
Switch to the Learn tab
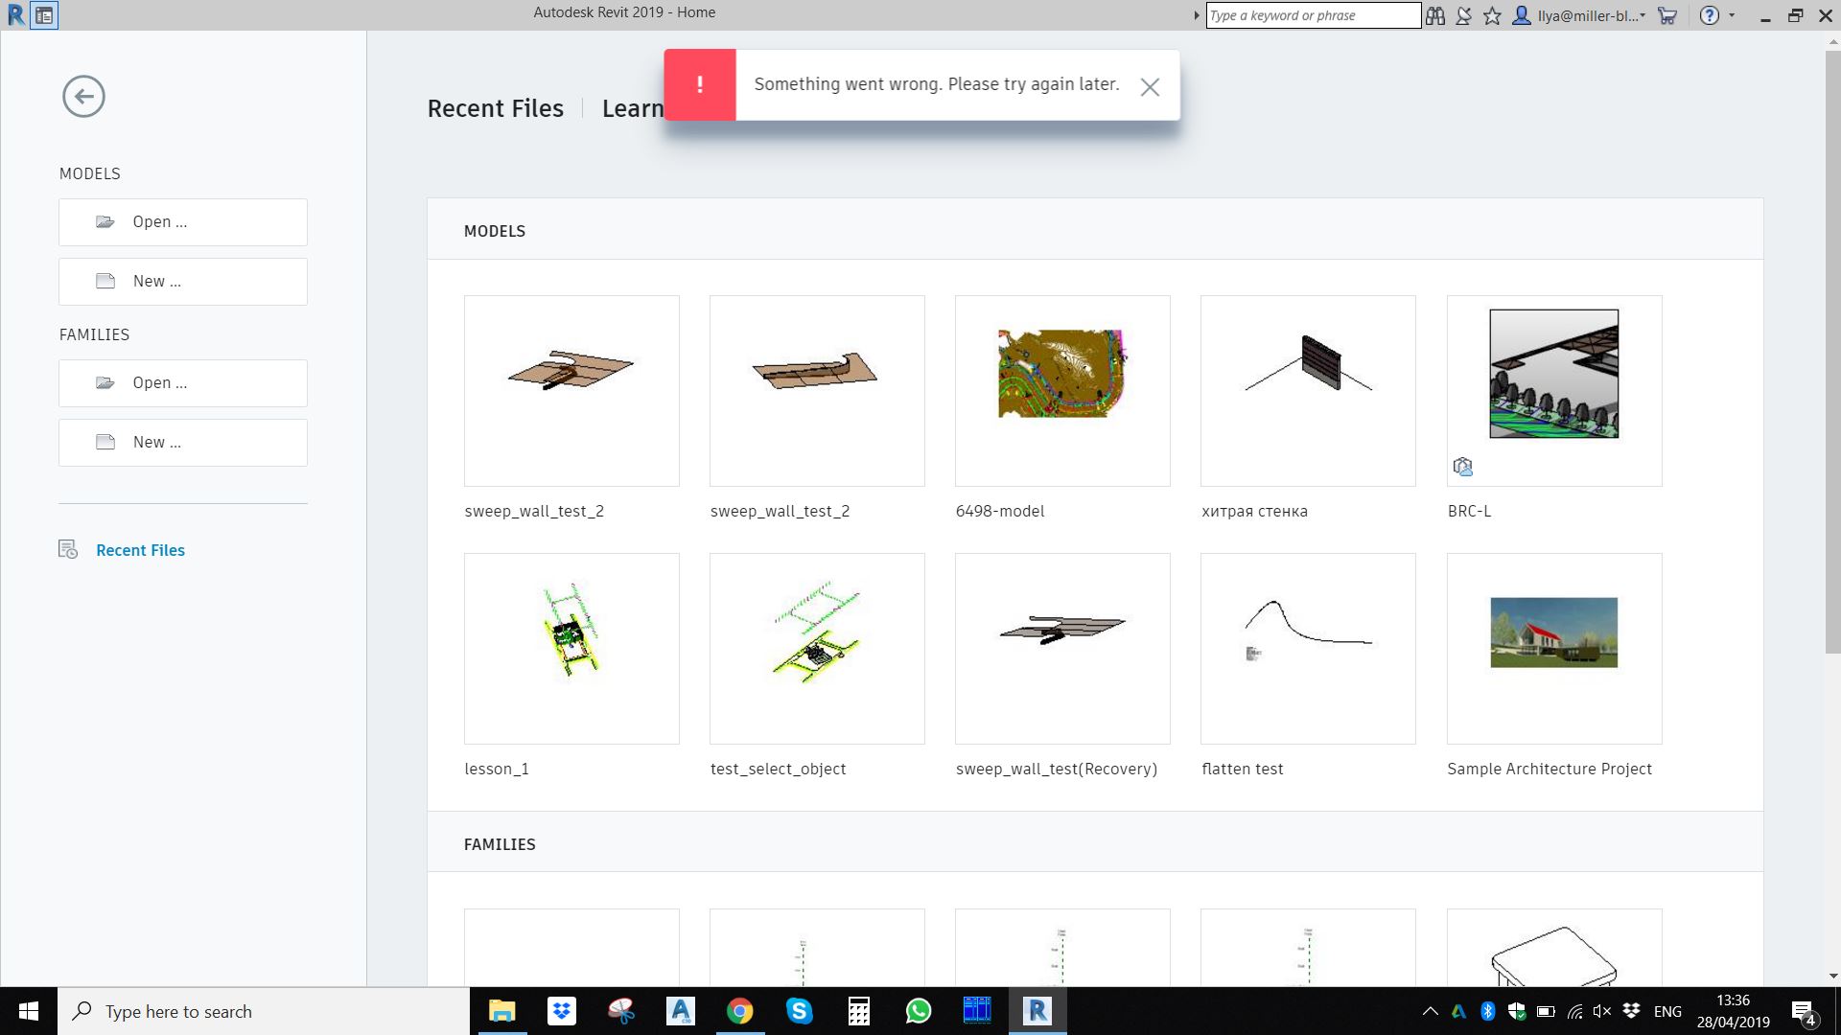(633, 109)
